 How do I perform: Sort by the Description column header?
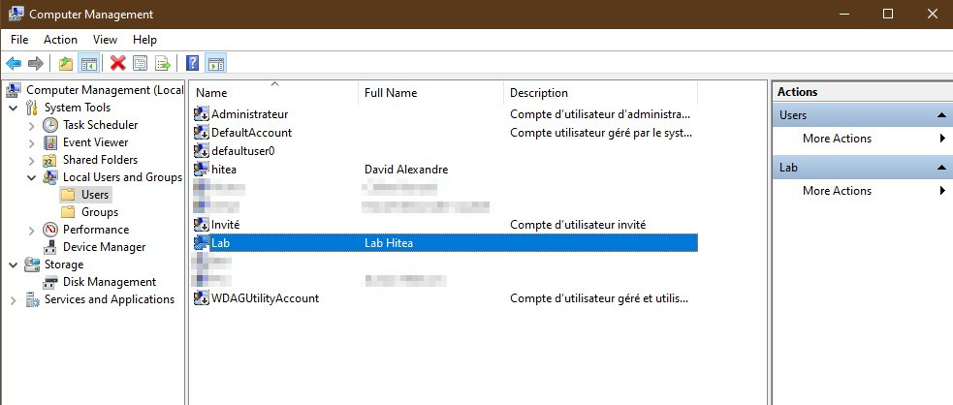[600, 93]
